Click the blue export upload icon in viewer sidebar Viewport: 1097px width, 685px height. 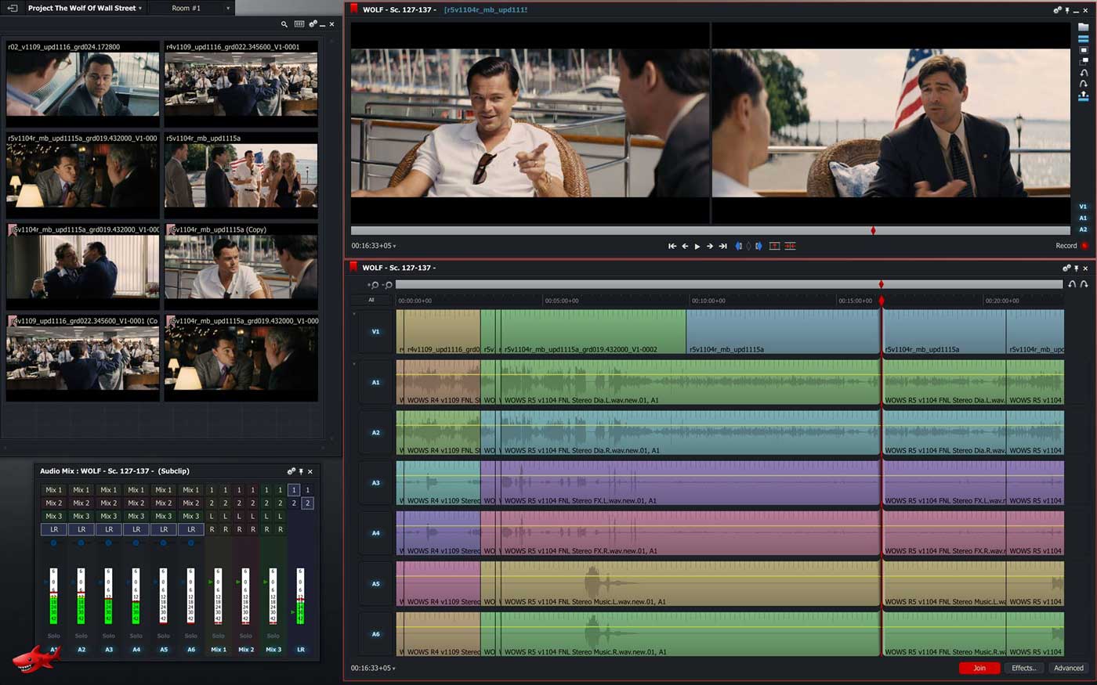(1084, 96)
